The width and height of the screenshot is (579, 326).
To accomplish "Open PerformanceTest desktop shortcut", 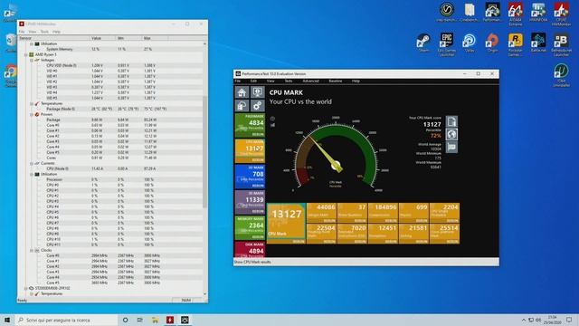I will 492,12.
